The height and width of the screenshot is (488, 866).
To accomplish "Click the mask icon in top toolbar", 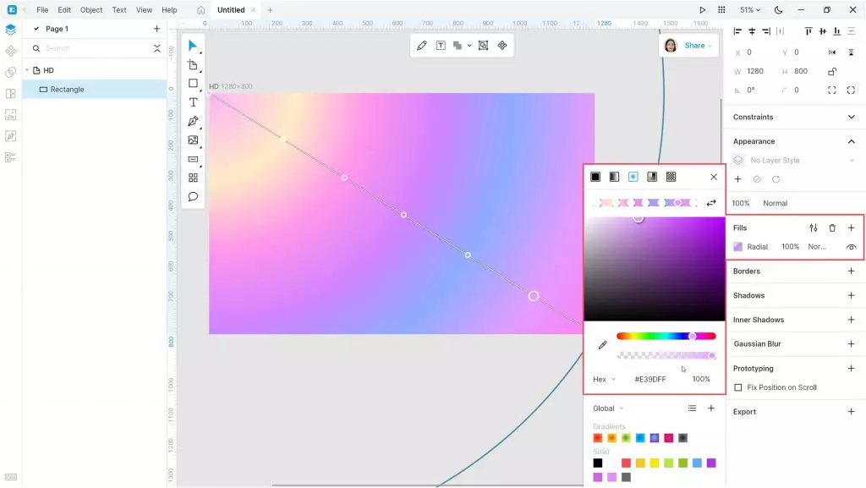I will click(483, 46).
